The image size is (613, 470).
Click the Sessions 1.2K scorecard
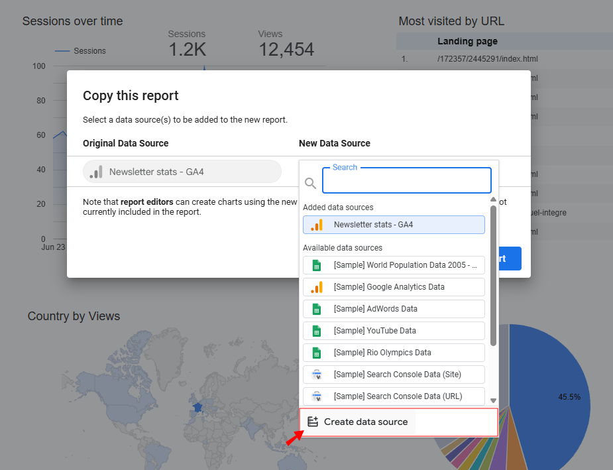coord(187,44)
